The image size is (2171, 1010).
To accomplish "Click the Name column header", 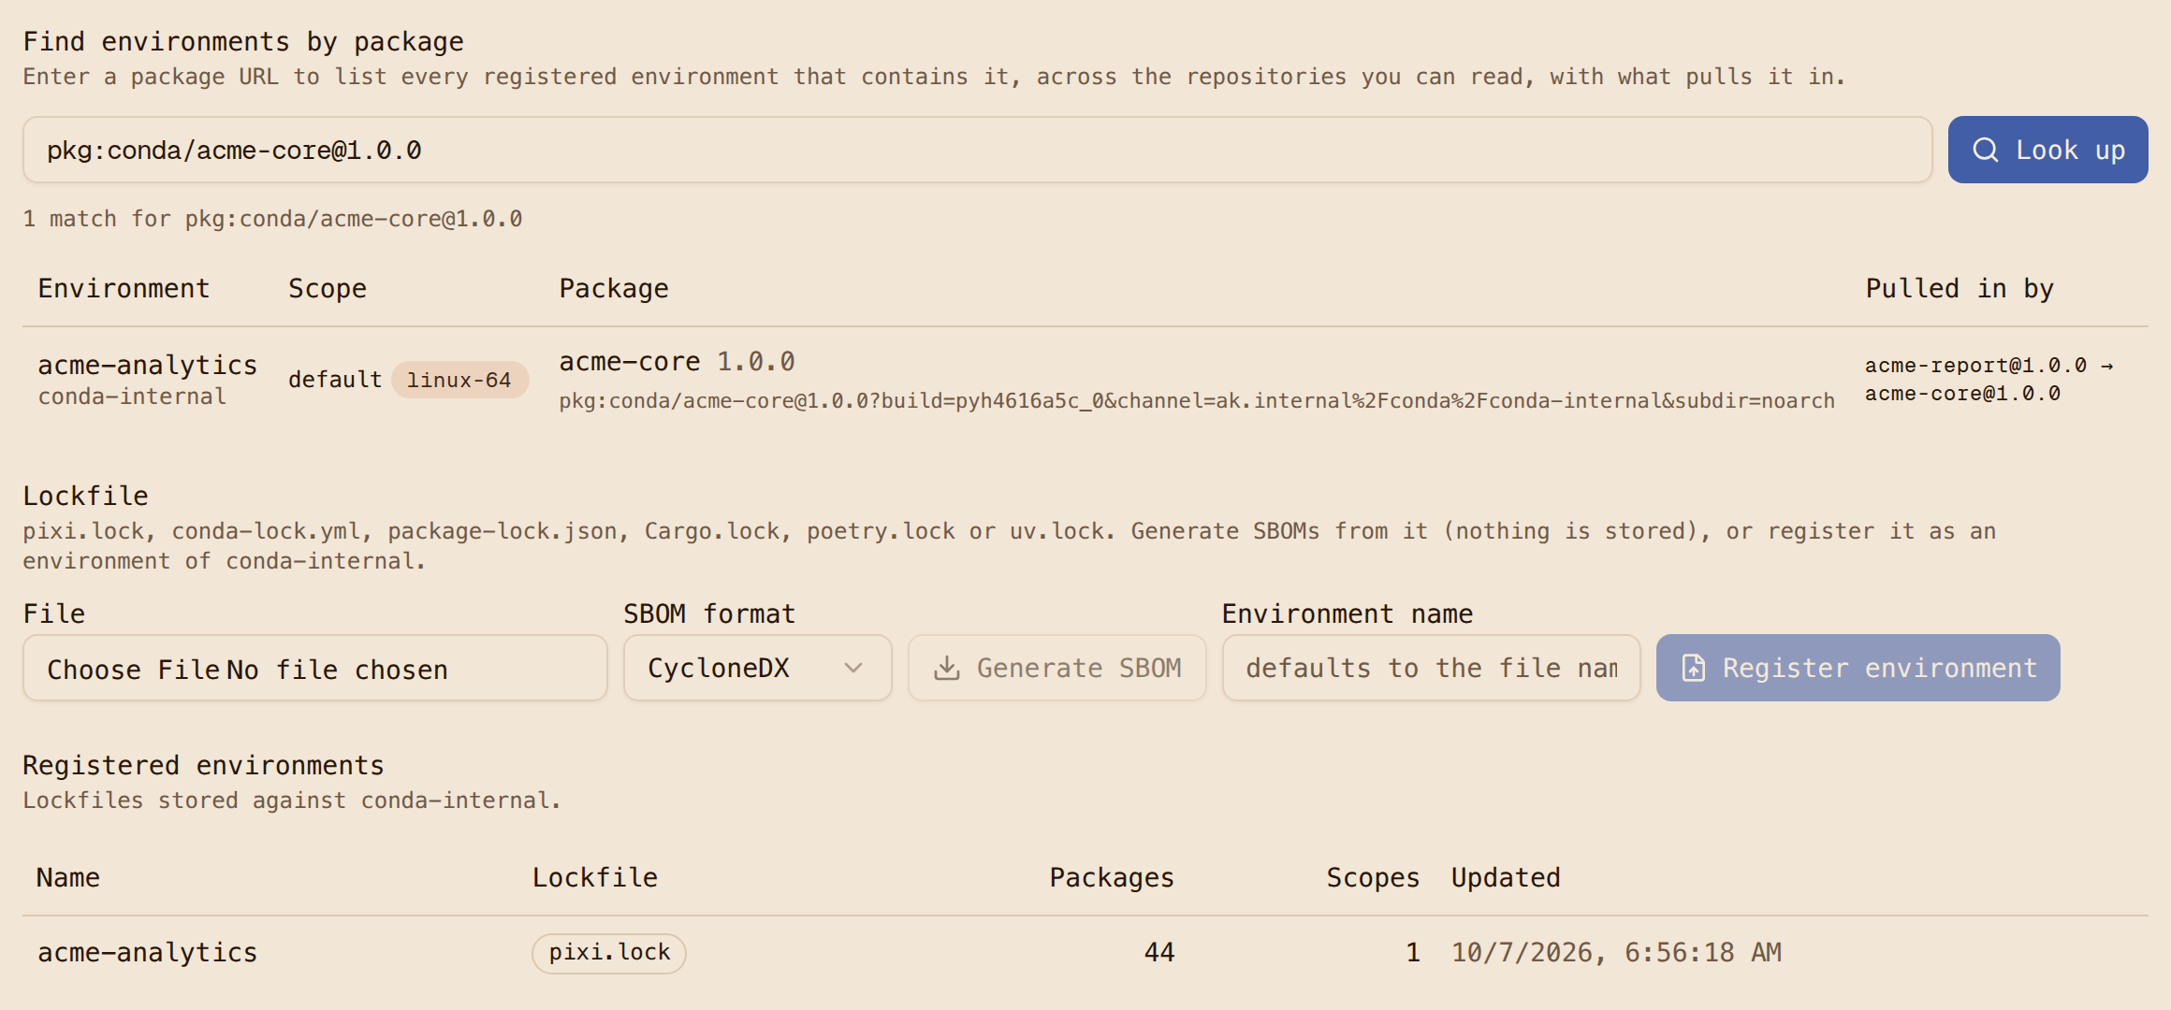I will pyautogui.click(x=67, y=877).
